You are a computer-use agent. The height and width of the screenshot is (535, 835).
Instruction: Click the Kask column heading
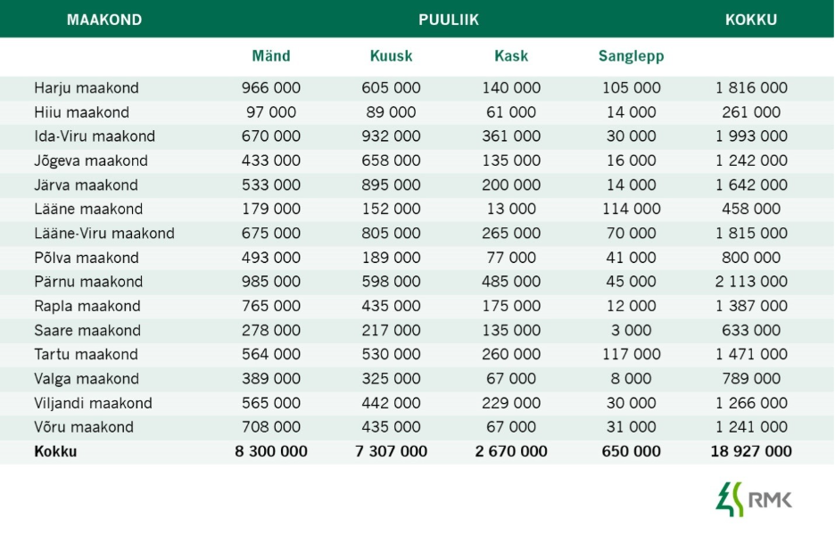click(x=511, y=56)
